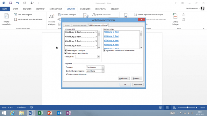207x116 pixels.
Task: Click the Inhaltsverzeichnis icon in the ribbon
Action: click(6, 16)
